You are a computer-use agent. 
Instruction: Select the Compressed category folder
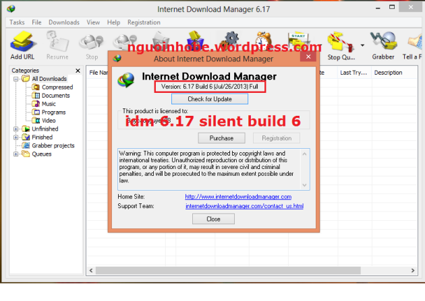tap(53, 87)
